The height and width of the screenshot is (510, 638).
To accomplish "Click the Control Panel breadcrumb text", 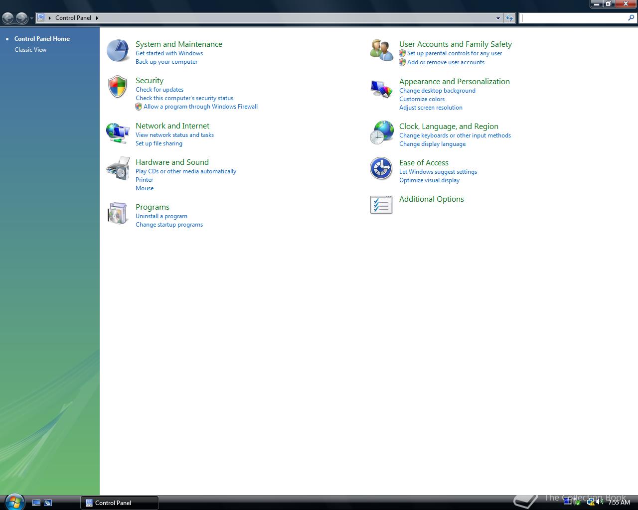I will pyautogui.click(x=73, y=18).
